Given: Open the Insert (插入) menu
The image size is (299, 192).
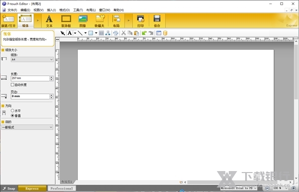Looking at the screenshot, I should coord(51,10).
